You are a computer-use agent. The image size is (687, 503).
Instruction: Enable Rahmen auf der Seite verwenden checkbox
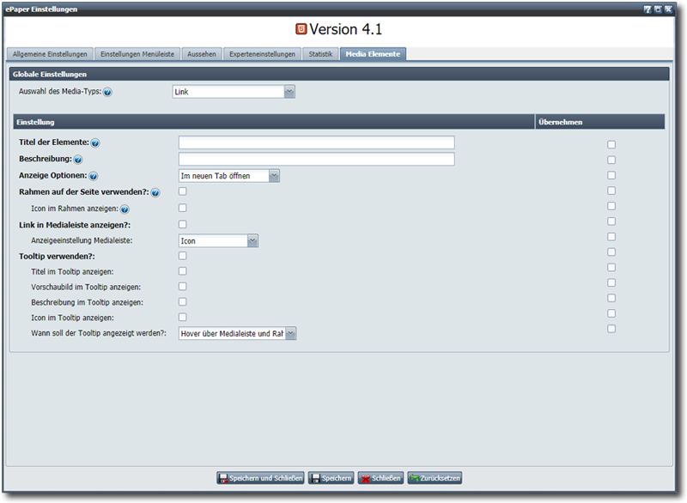(183, 191)
